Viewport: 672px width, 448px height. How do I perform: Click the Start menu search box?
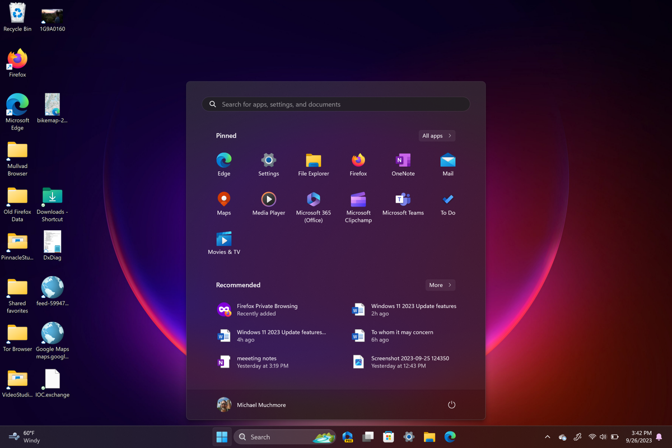[336, 104]
